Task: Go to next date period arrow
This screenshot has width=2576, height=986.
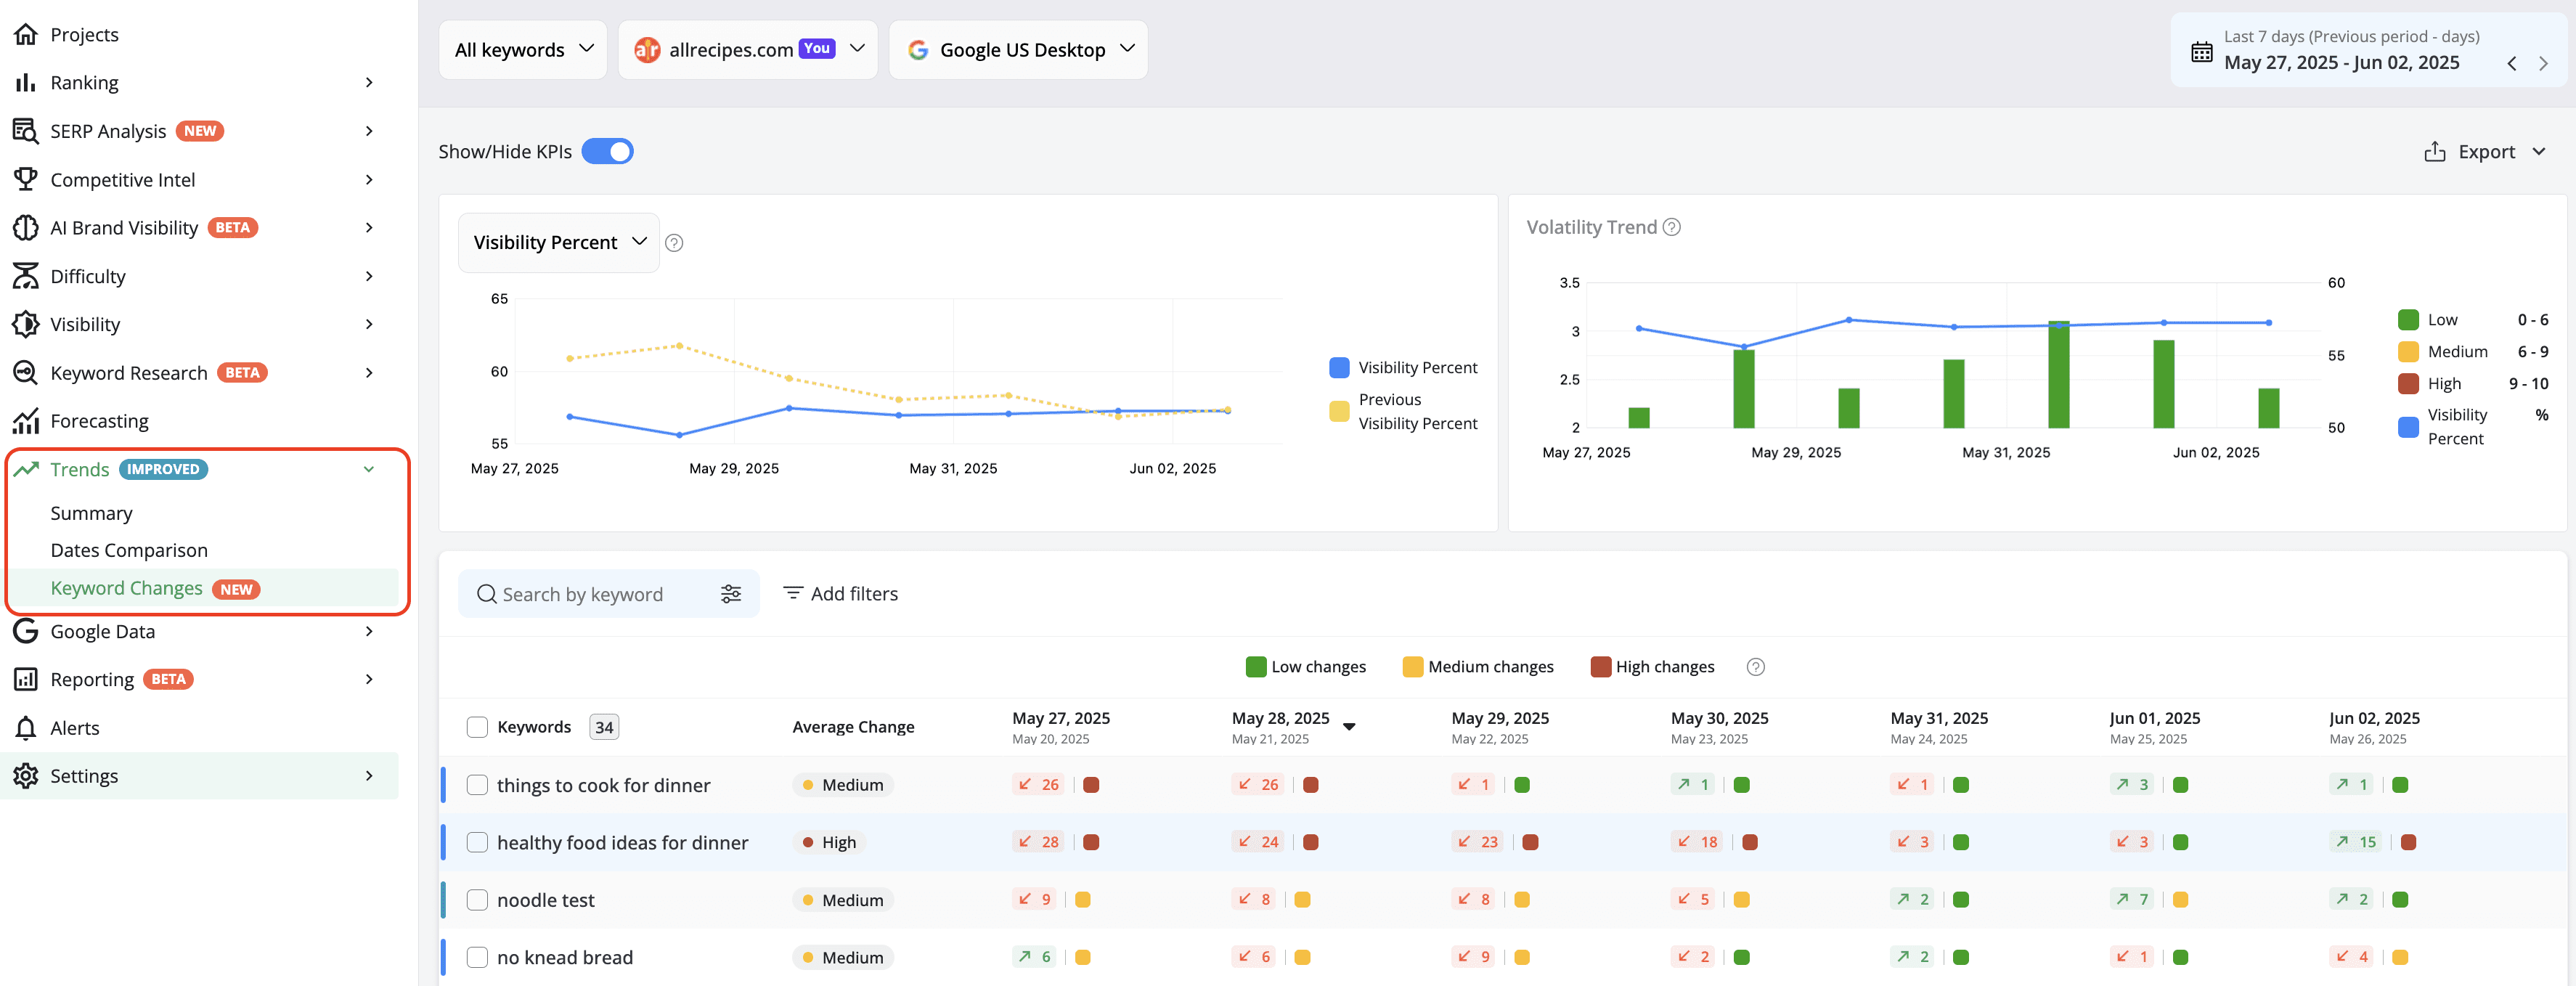Action: 2543,63
